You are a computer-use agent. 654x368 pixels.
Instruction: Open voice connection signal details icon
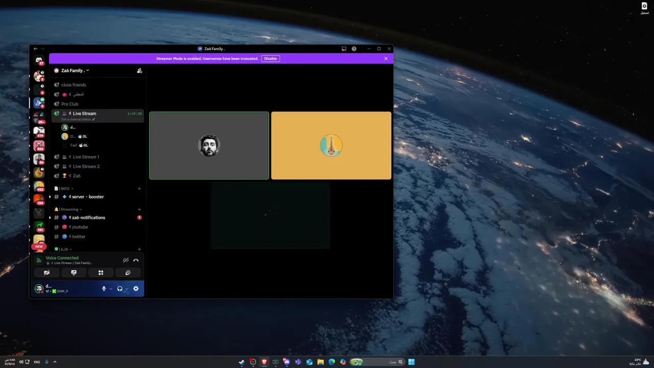pos(39,260)
